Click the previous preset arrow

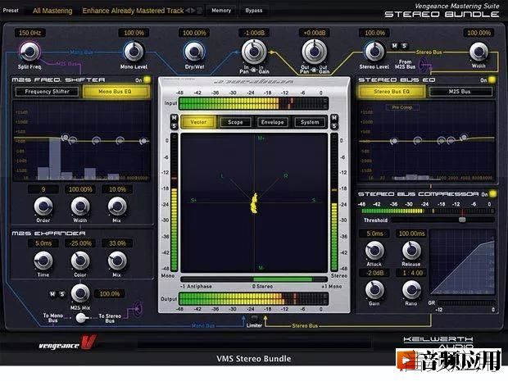[188, 11]
